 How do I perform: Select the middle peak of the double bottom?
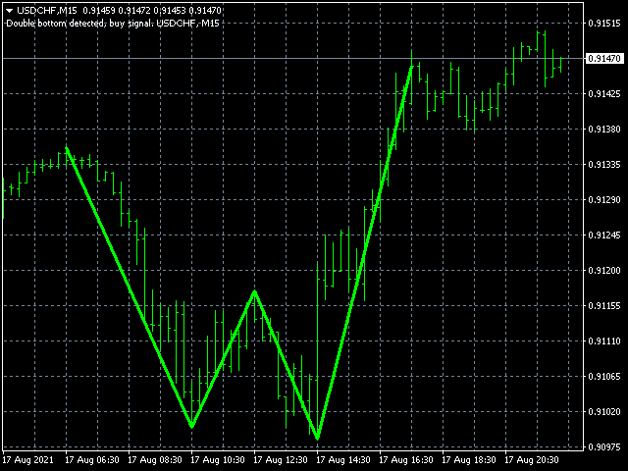(x=255, y=292)
